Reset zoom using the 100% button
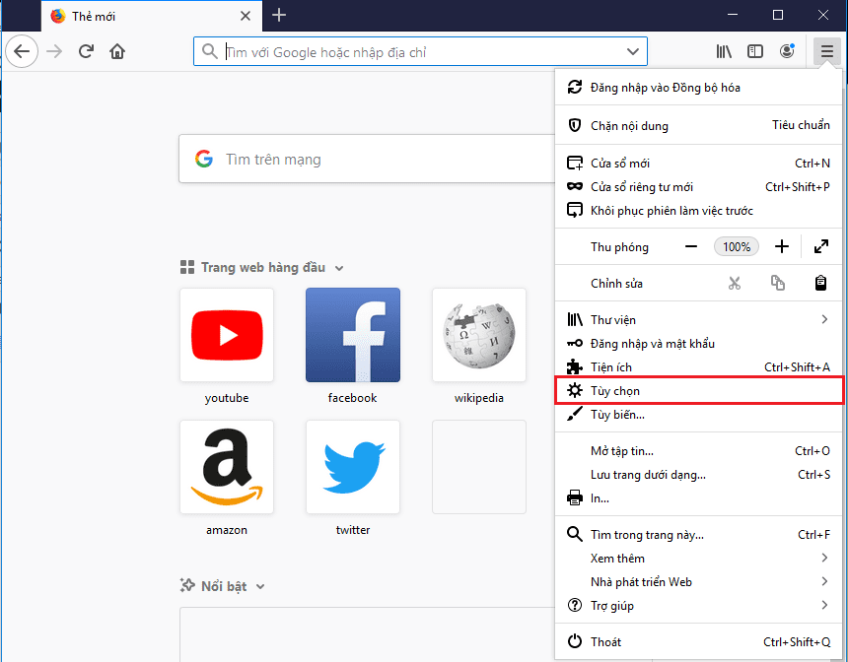 tap(737, 247)
